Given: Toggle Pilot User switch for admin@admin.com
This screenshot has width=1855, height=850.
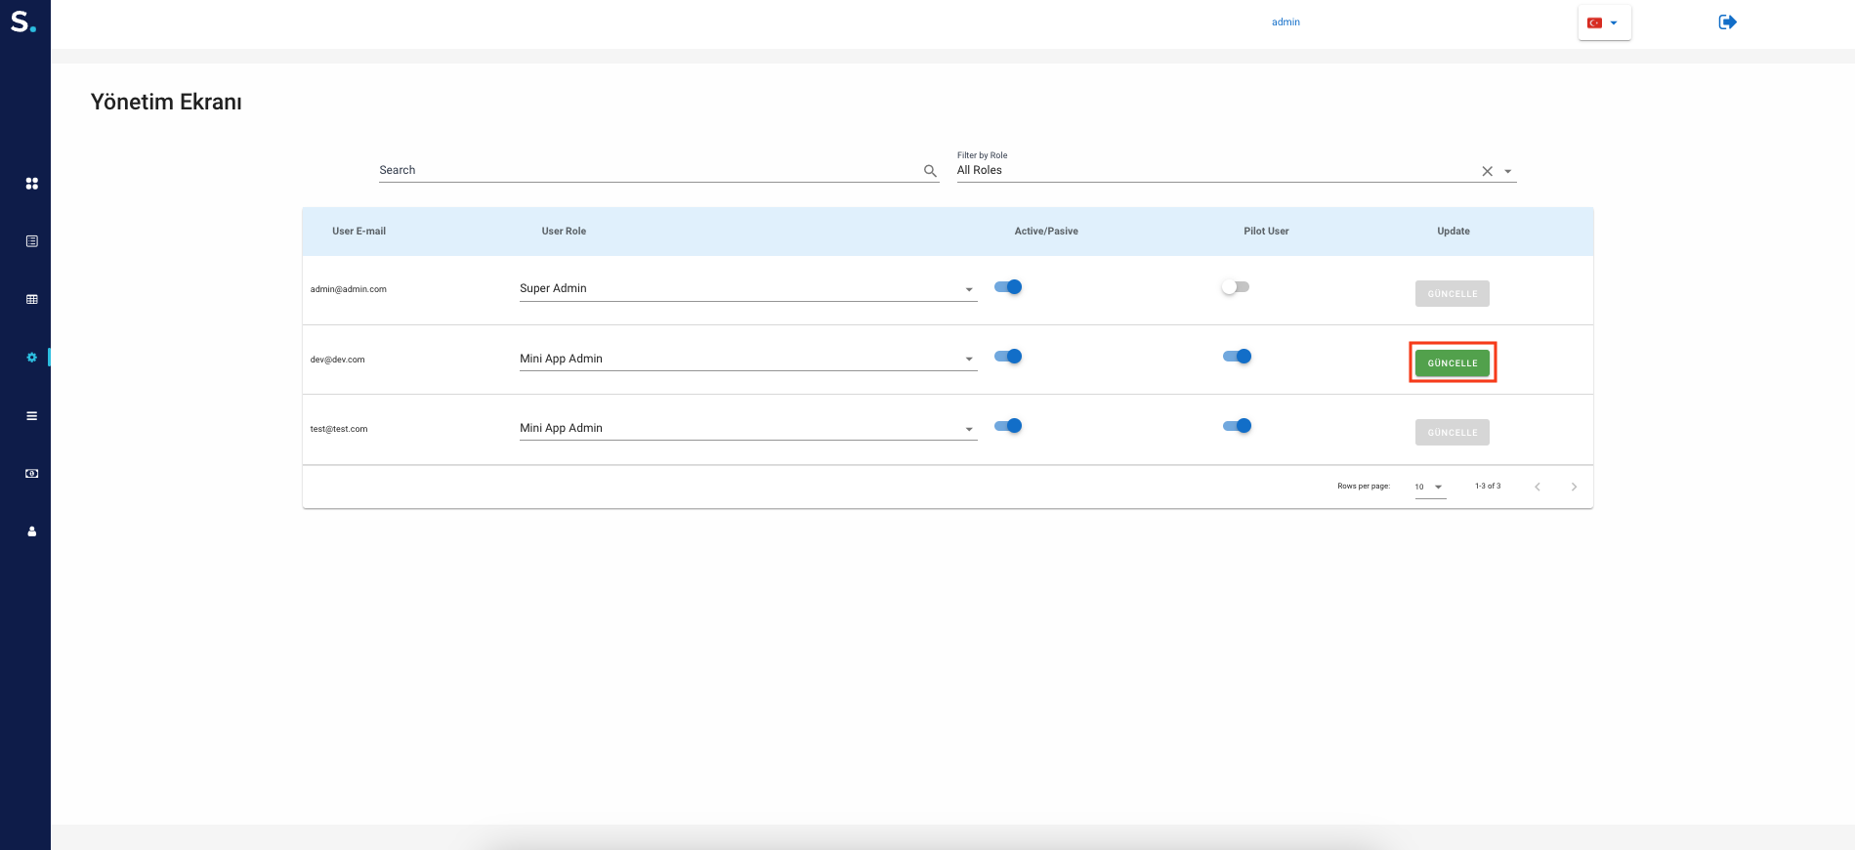Looking at the screenshot, I should coord(1235,287).
